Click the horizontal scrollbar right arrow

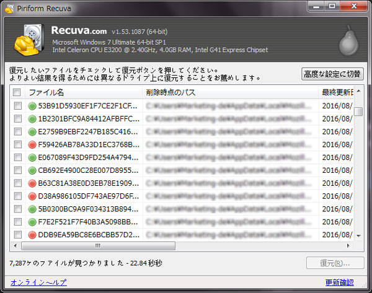pyautogui.click(x=348, y=245)
